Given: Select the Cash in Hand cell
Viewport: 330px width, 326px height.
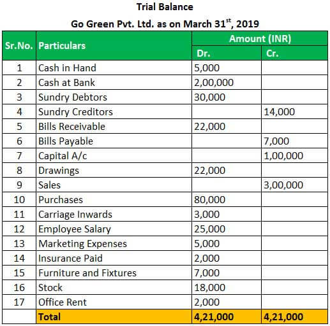Looking at the screenshot, I should click(114, 68).
